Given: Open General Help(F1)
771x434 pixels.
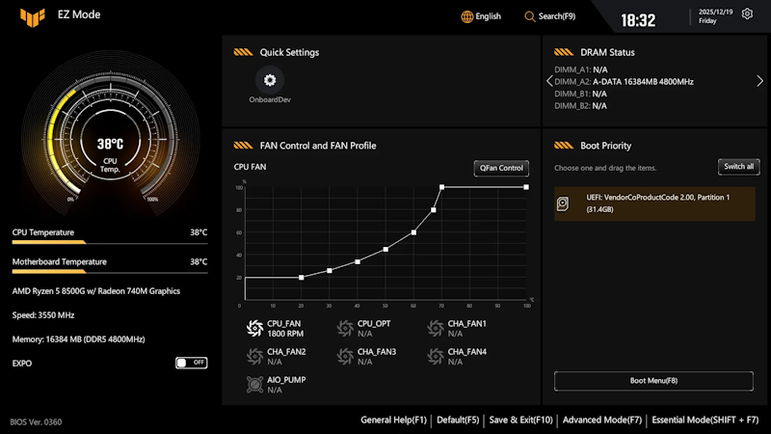Looking at the screenshot, I should [x=393, y=420].
